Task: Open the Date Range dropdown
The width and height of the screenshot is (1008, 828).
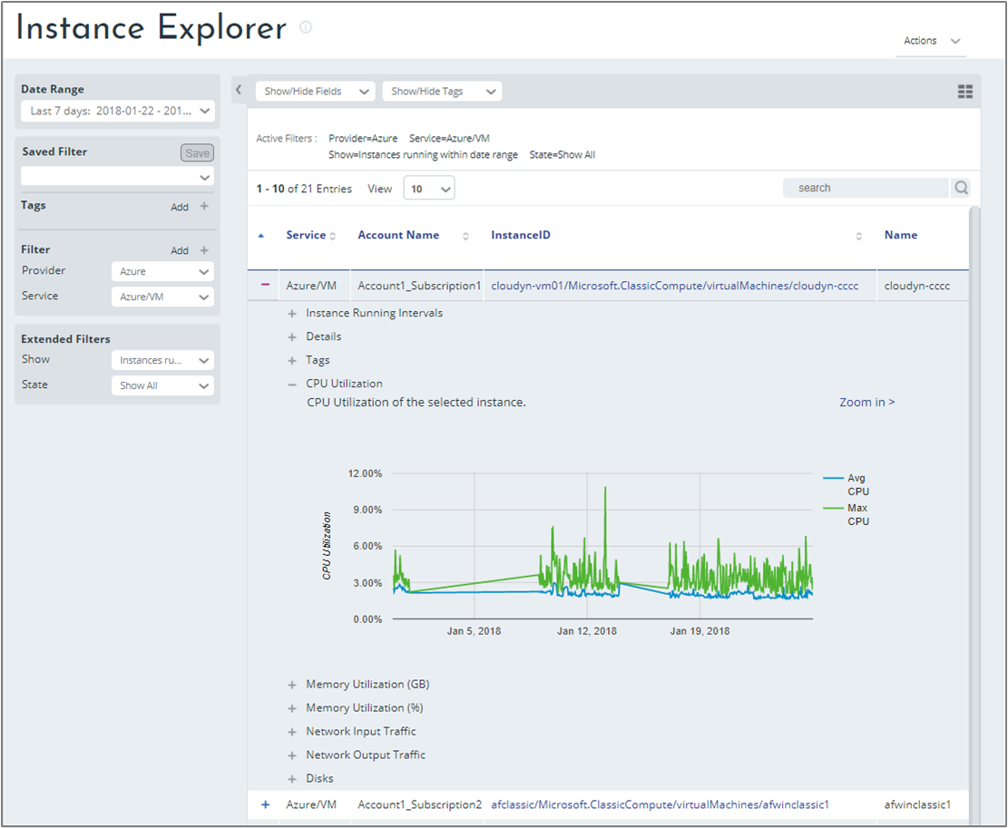Action: [x=118, y=111]
